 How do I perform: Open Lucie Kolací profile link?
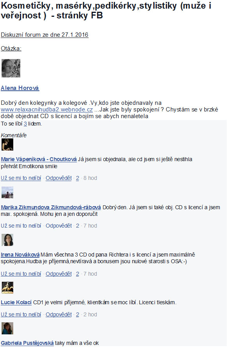pyautogui.click(x=16, y=302)
